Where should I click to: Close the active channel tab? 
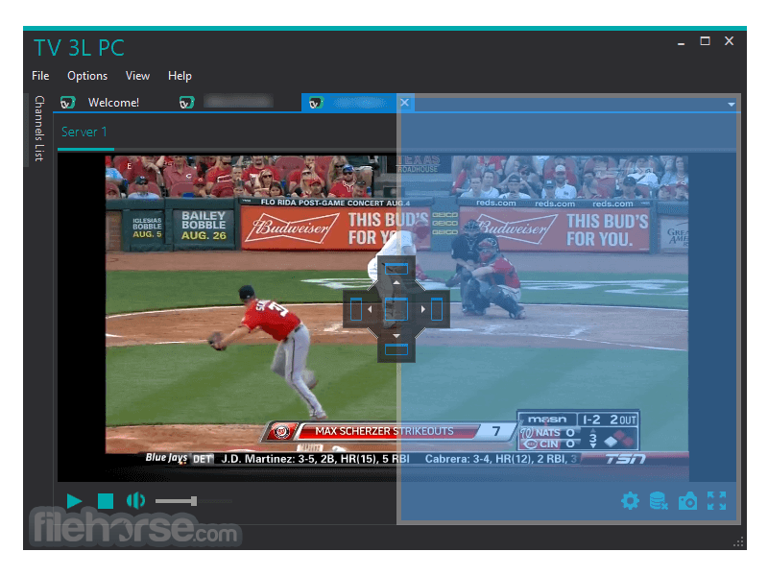(x=404, y=103)
